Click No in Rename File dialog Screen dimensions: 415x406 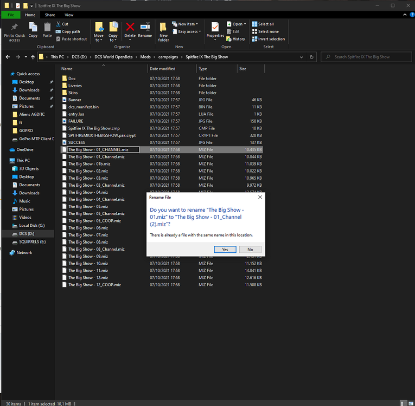tap(250, 250)
